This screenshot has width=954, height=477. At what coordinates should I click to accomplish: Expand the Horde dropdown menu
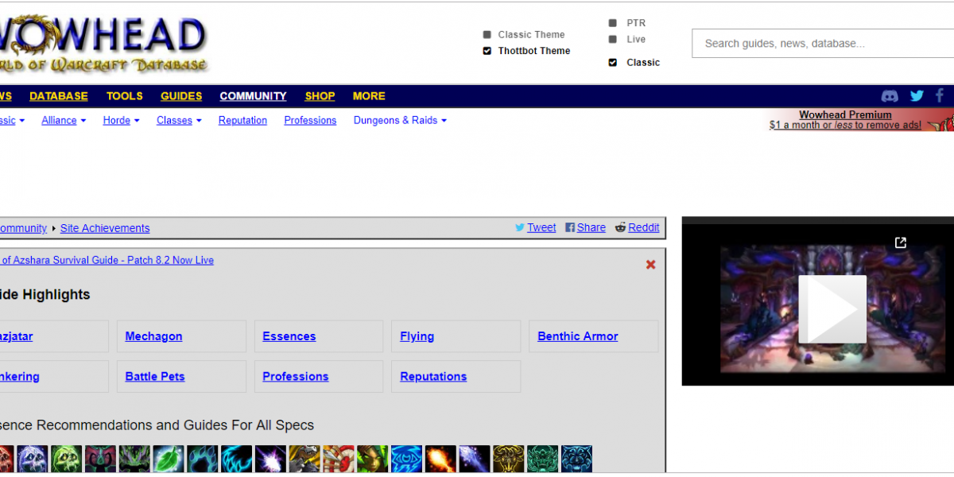pyautogui.click(x=121, y=121)
